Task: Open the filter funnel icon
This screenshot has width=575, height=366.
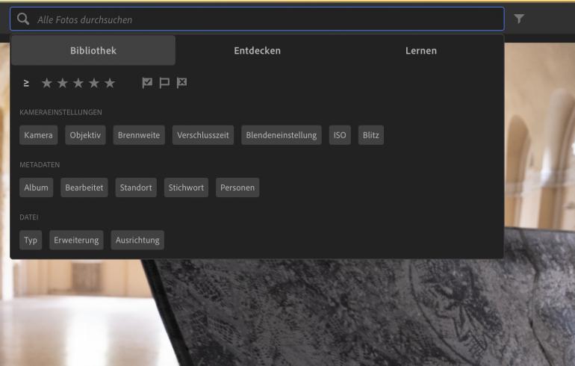Action: (519, 19)
